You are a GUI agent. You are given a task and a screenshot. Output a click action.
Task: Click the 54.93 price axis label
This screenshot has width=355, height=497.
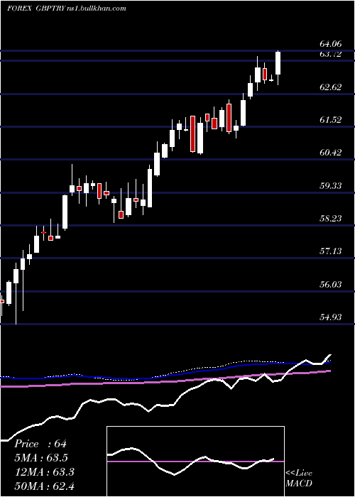click(x=331, y=317)
